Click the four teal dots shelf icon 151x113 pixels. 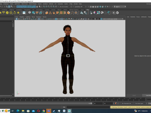tap(98, 13)
